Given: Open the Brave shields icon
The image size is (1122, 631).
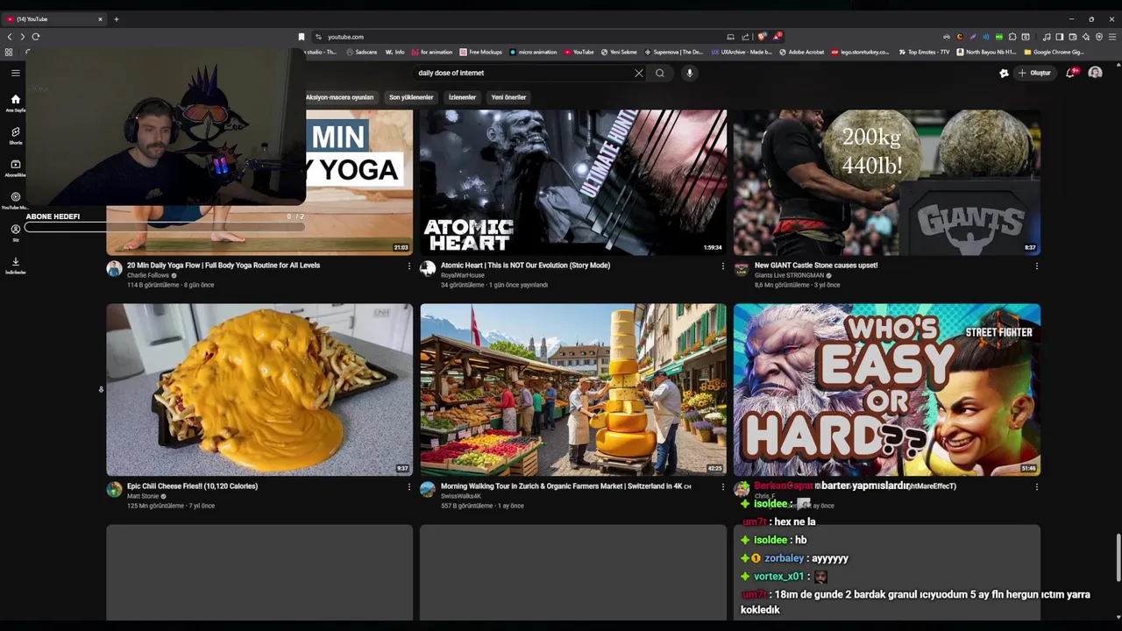Looking at the screenshot, I should (762, 37).
